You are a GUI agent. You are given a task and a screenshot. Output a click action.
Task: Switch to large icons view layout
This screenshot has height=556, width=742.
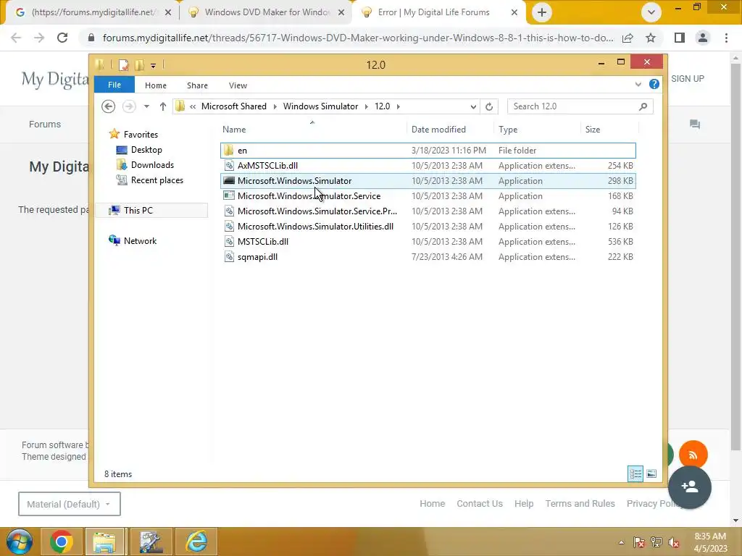pos(651,473)
